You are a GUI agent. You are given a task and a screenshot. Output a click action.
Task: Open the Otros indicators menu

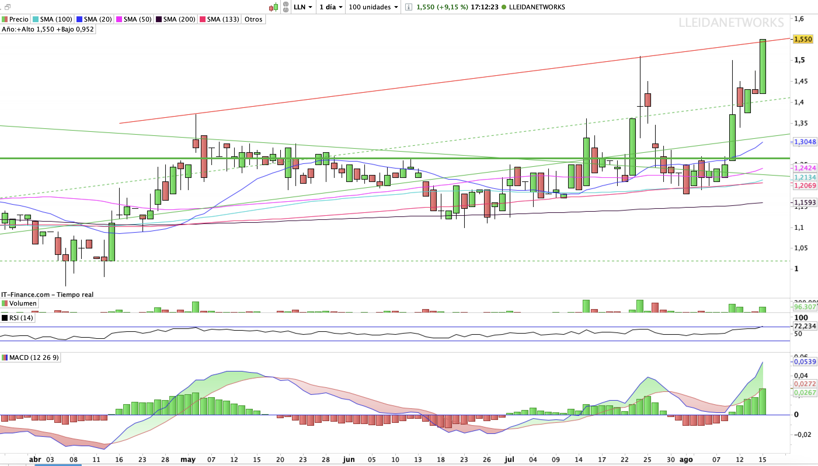pyautogui.click(x=253, y=19)
